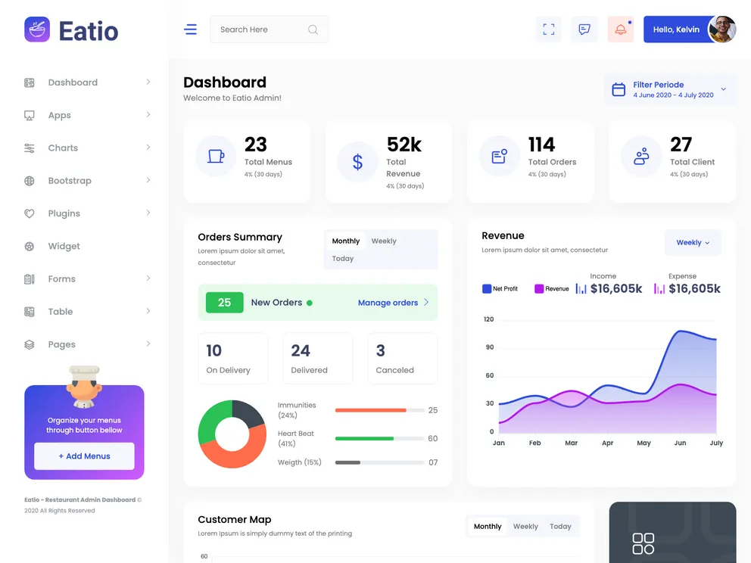Screen dimensions: 751x563
Task: Select the Bootstrap sidebar icon
Action: tap(28, 180)
